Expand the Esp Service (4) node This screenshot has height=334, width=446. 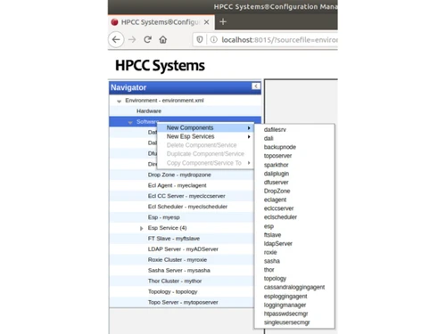pos(142,228)
